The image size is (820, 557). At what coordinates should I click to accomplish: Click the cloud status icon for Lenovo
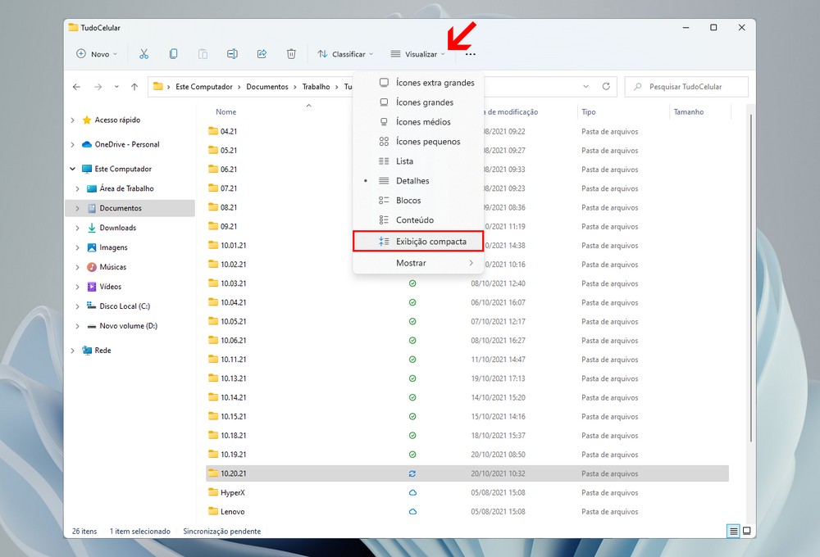pos(412,512)
